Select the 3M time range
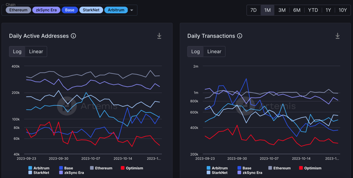The image size is (353, 178). (282, 10)
